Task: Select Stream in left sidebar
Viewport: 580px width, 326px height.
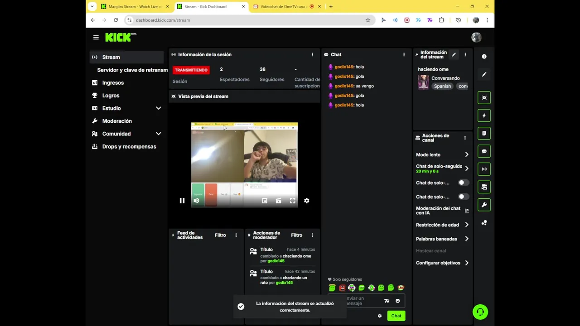Action: pos(127,58)
